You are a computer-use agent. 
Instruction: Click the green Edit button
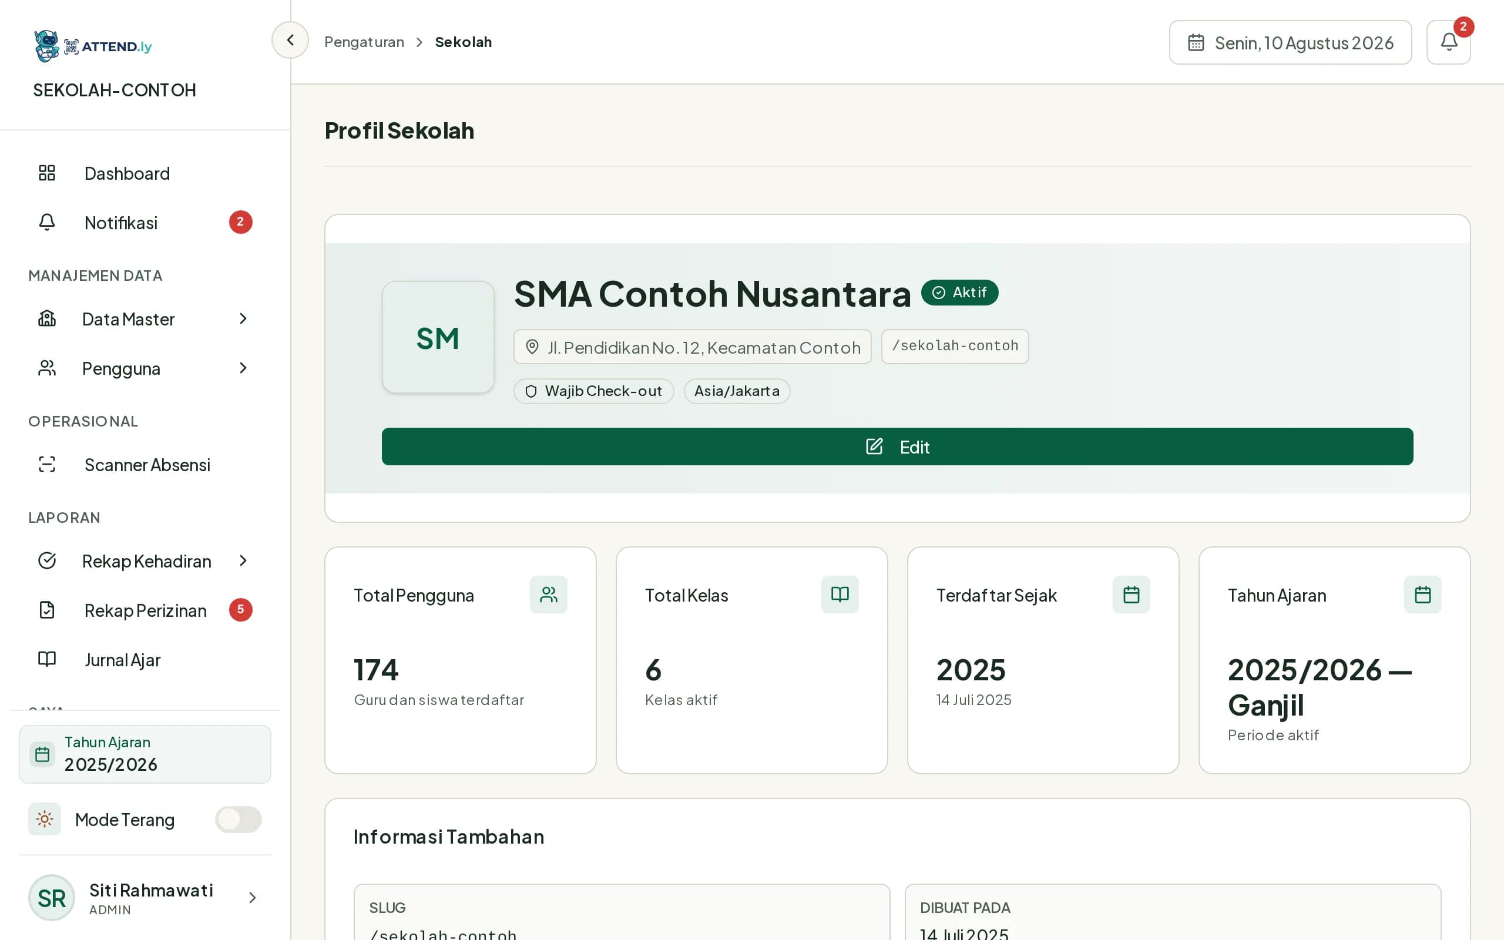click(898, 446)
